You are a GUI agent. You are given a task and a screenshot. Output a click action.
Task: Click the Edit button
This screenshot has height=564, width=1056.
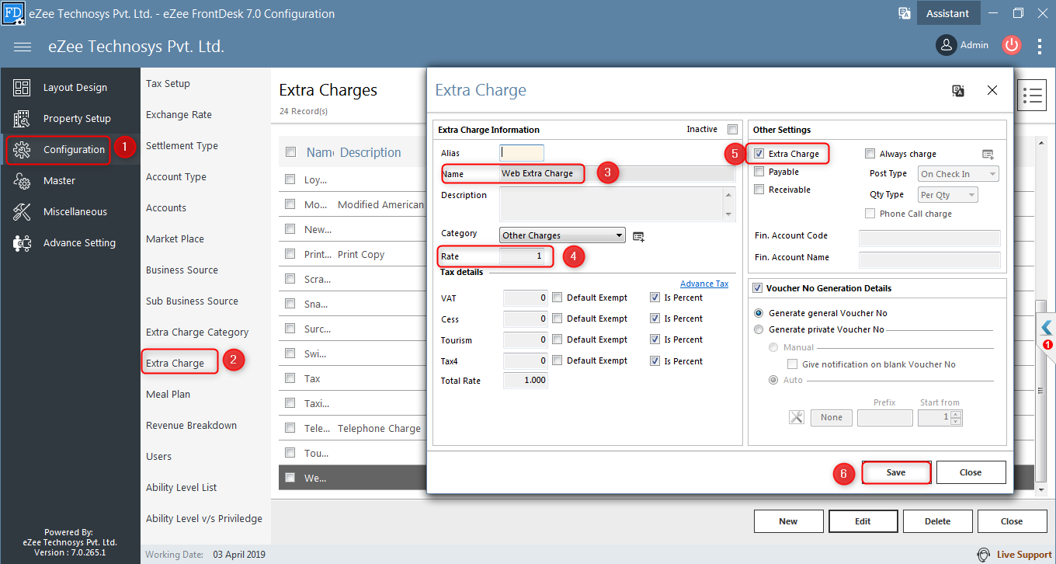863,521
